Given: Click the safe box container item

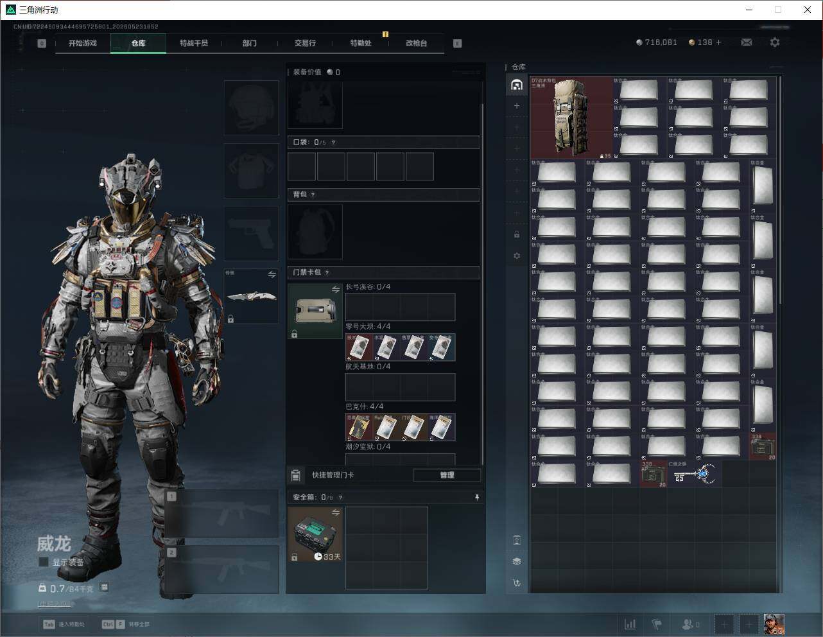Looking at the screenshot, I should 315,534.
